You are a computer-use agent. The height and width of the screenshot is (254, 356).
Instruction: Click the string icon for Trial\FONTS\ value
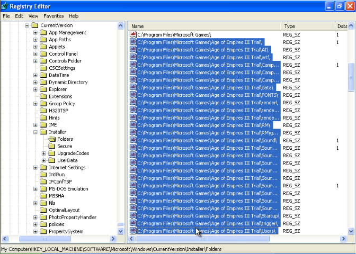[x=133, y=95]
